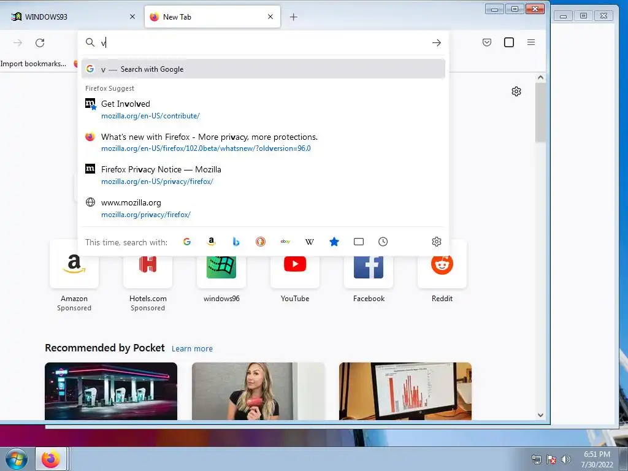The height and width of the screenshot is (471, 628).
Task: Search open tabs using the tab icon
Action: pos(358,242)
